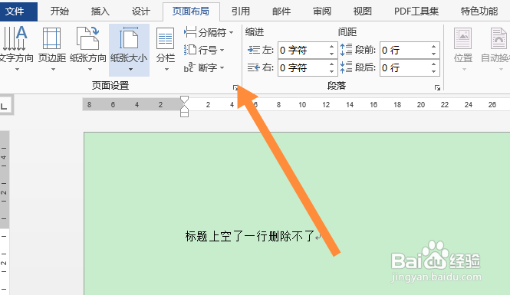This screenshot has width=510, height=295.
Task: Decrease right indent with down spinner
Action: [x=332, y=71]
